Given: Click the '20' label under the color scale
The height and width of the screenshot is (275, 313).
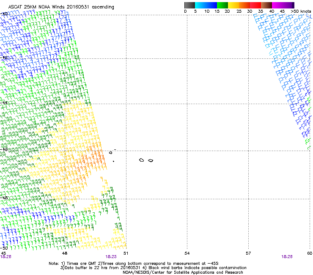Looking at the screenshot, I should [227, 11].
